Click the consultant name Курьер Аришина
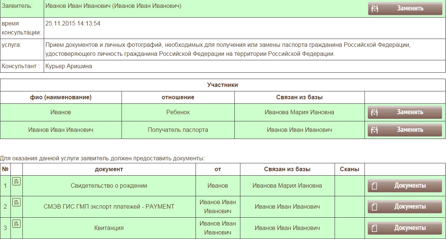Image resolution: width=446 pixels, height=239 pixels. pos(69,66)
